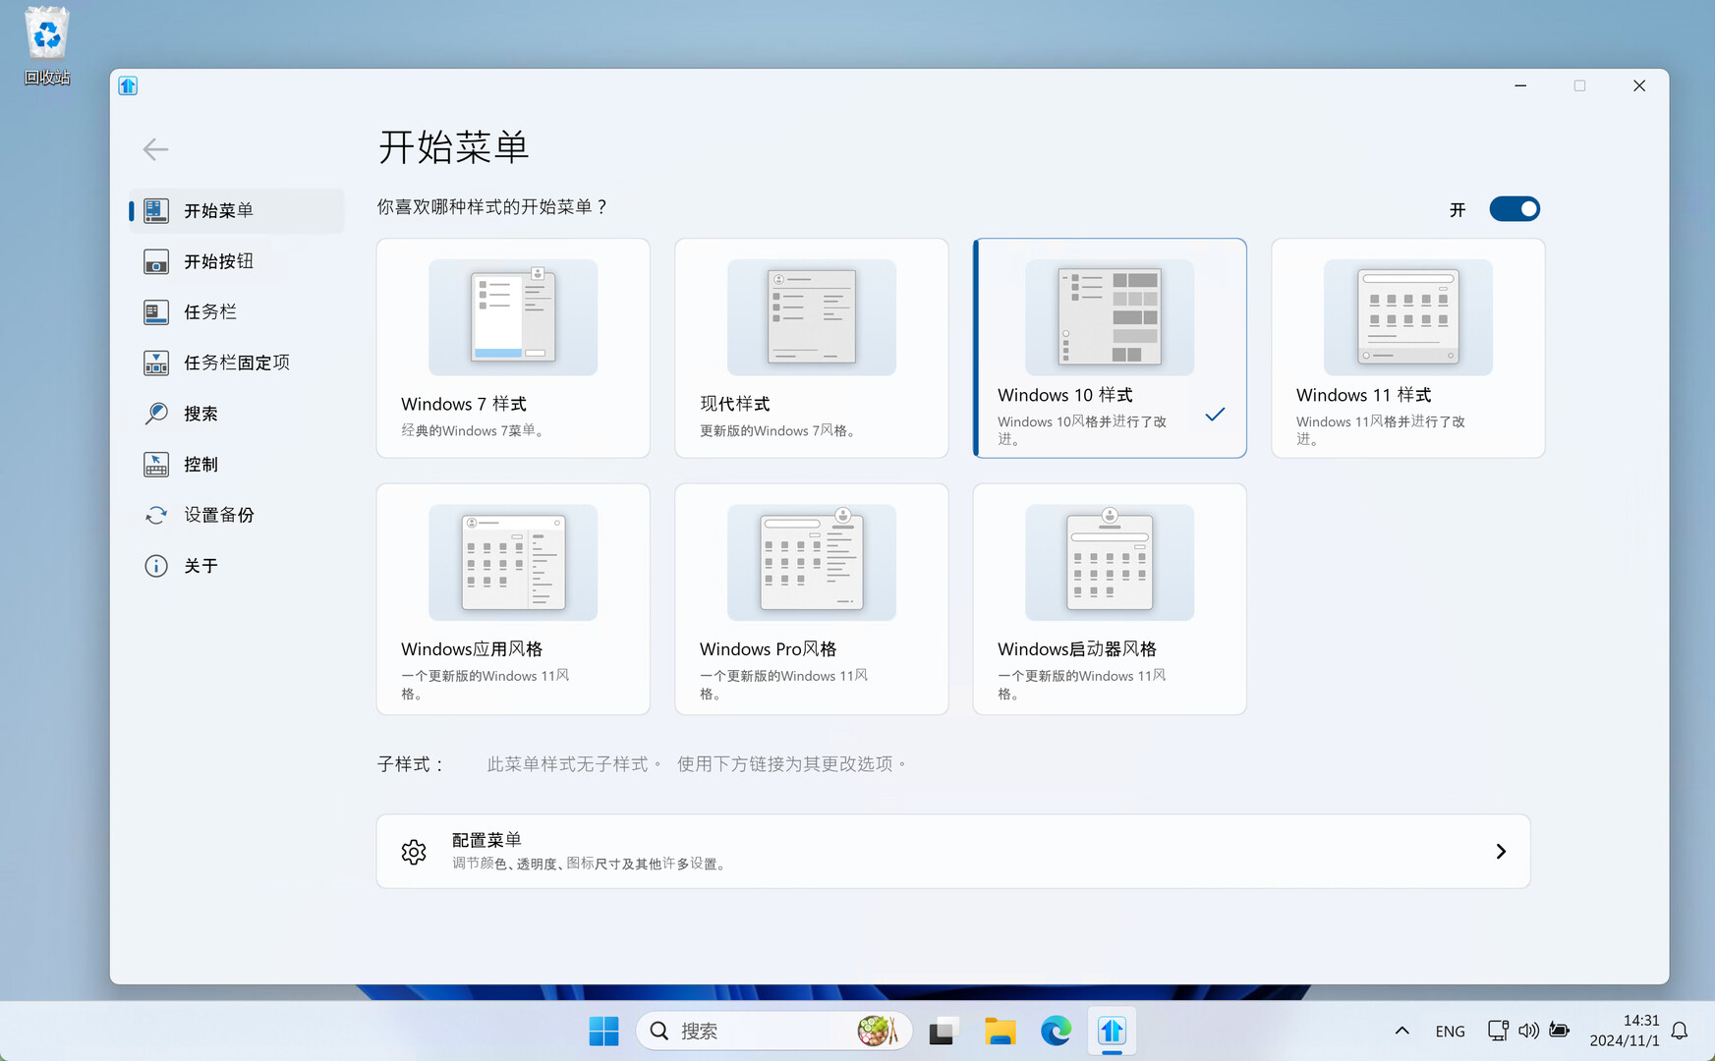Select the 任务栏 sidebar icon
This screenshot has height=1061, width=1715.
click(156, 312)
